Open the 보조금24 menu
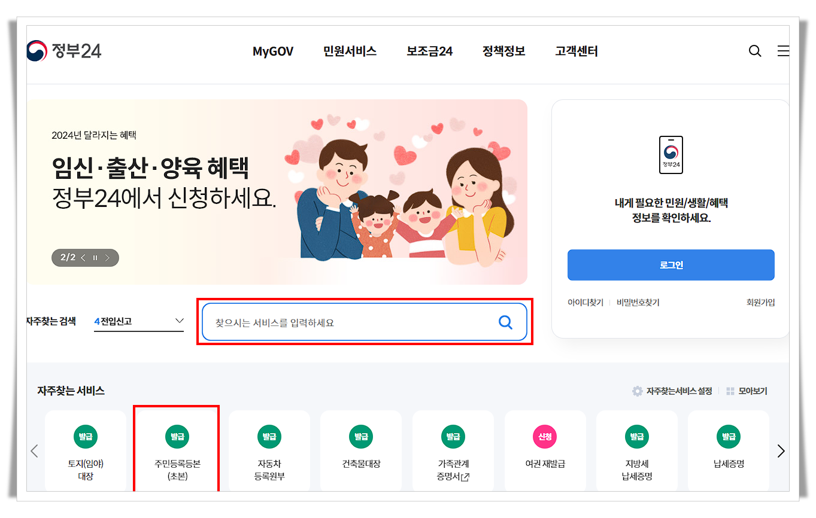This screenshot has height=518, width=816. tap(429, 51)
